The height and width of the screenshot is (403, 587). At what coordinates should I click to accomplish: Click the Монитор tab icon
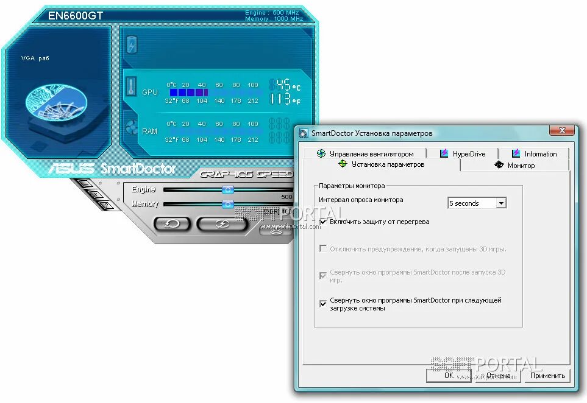499,165
